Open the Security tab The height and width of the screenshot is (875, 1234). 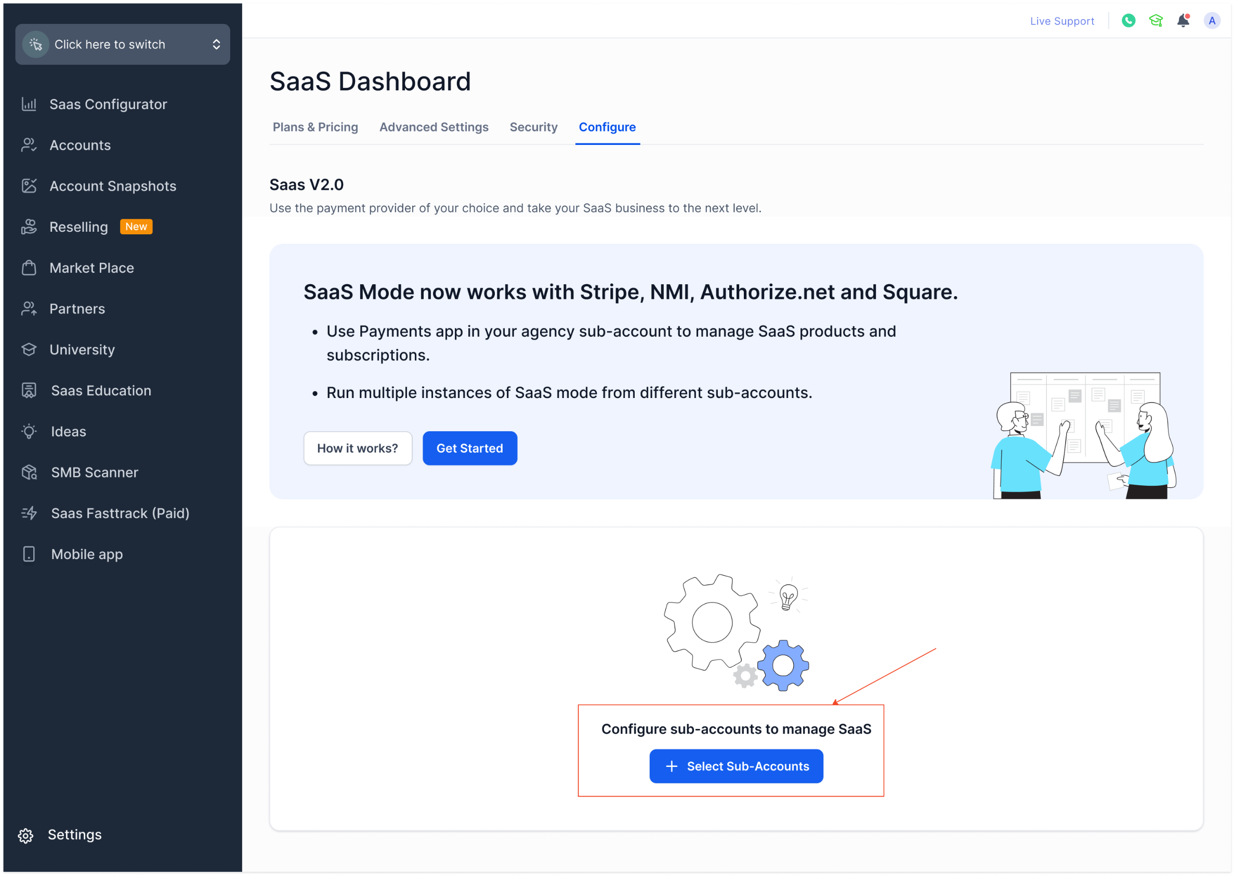[533, 127]
